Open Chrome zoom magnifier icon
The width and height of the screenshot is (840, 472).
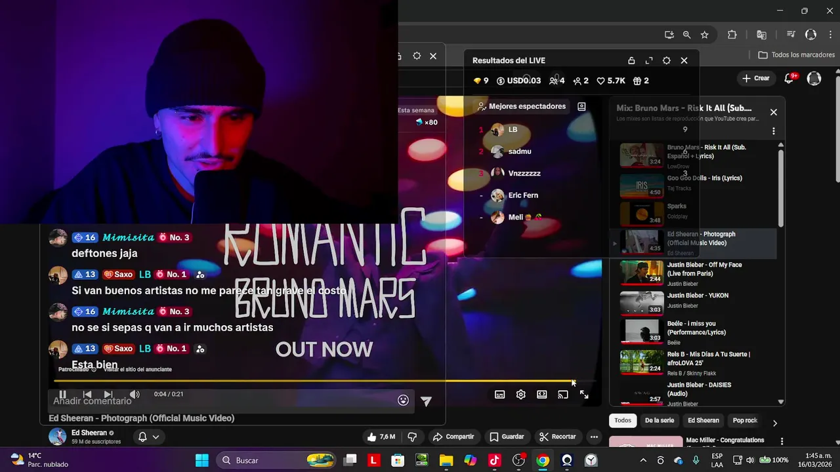coord(686,35)
